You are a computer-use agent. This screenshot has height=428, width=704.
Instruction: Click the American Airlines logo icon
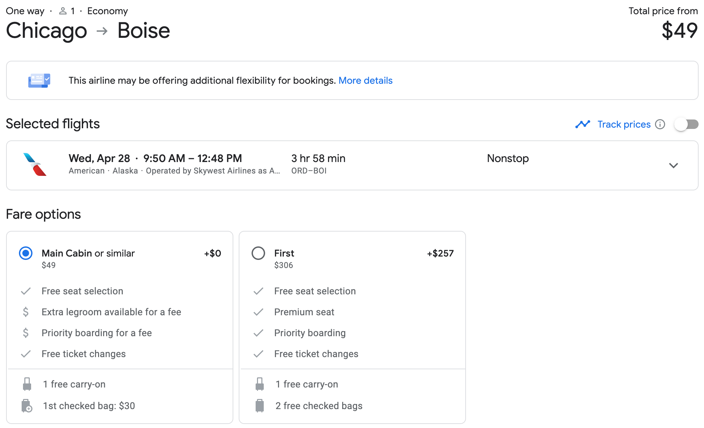pos(35,165)
